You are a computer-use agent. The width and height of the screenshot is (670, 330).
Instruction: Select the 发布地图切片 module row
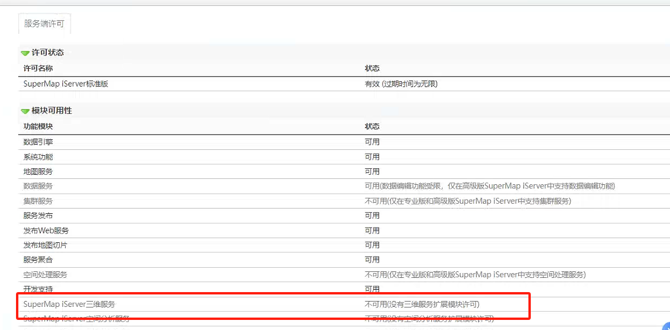[45, 245]
